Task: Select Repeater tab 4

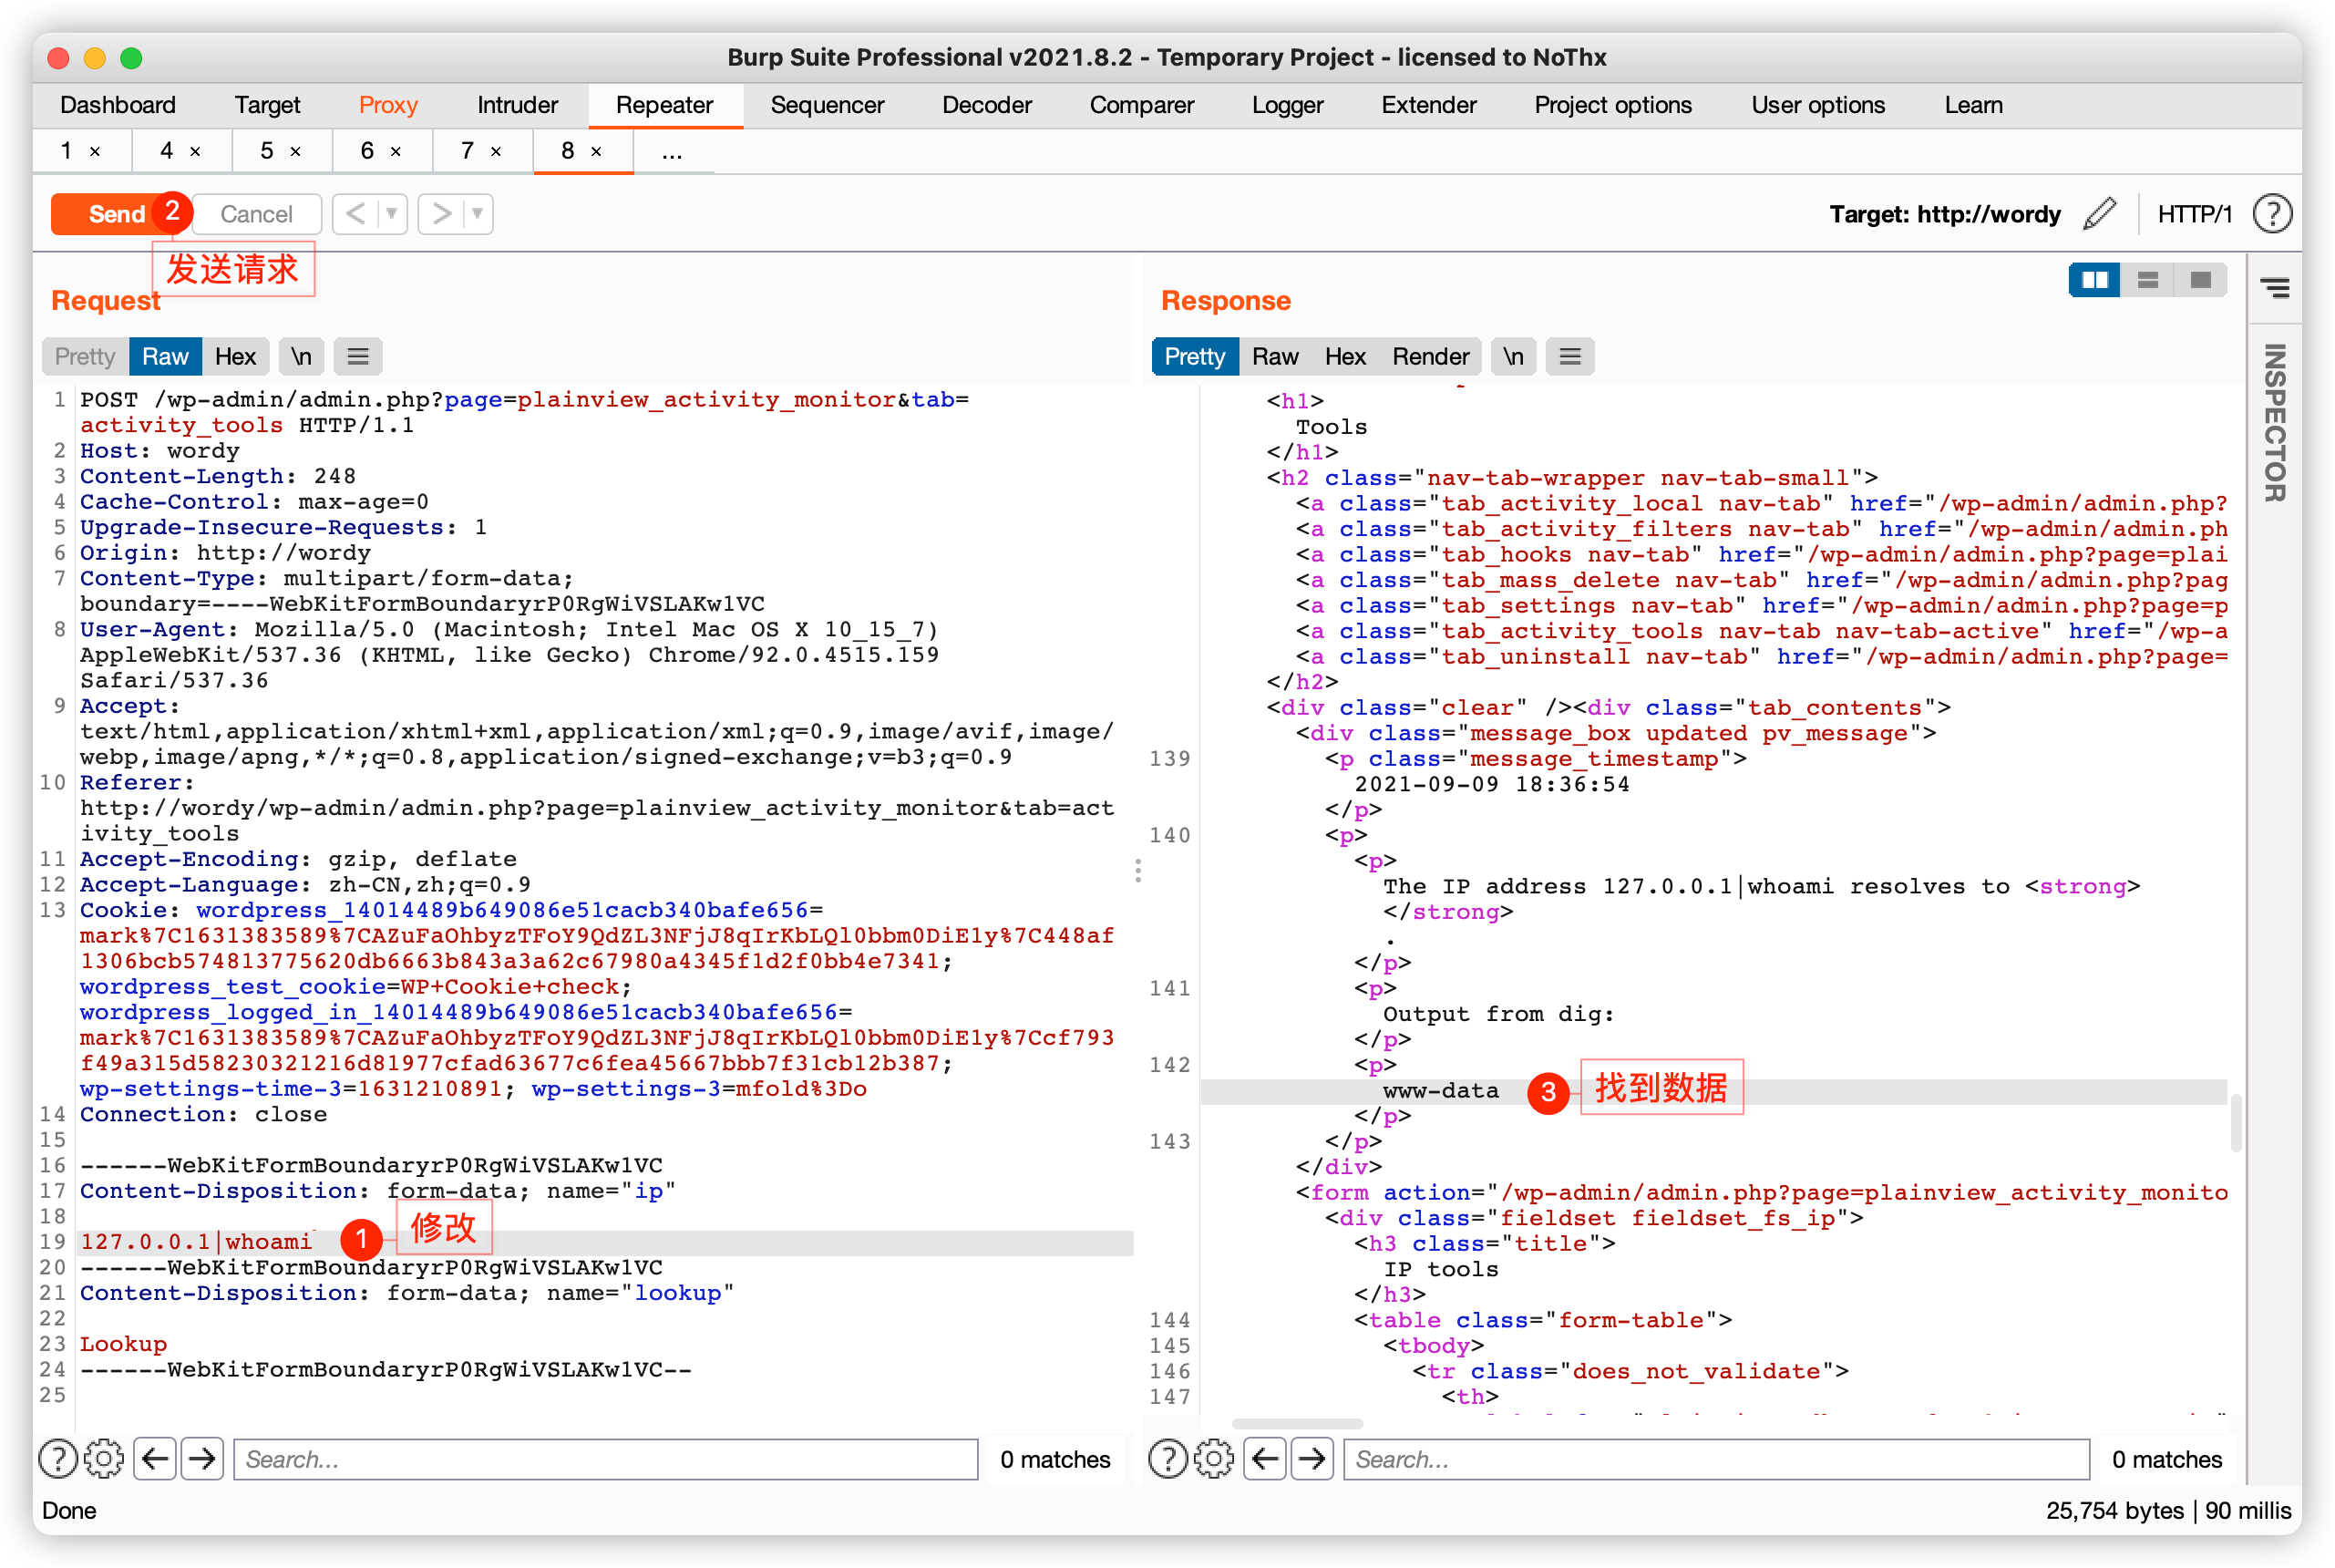Action: point(167,151)
